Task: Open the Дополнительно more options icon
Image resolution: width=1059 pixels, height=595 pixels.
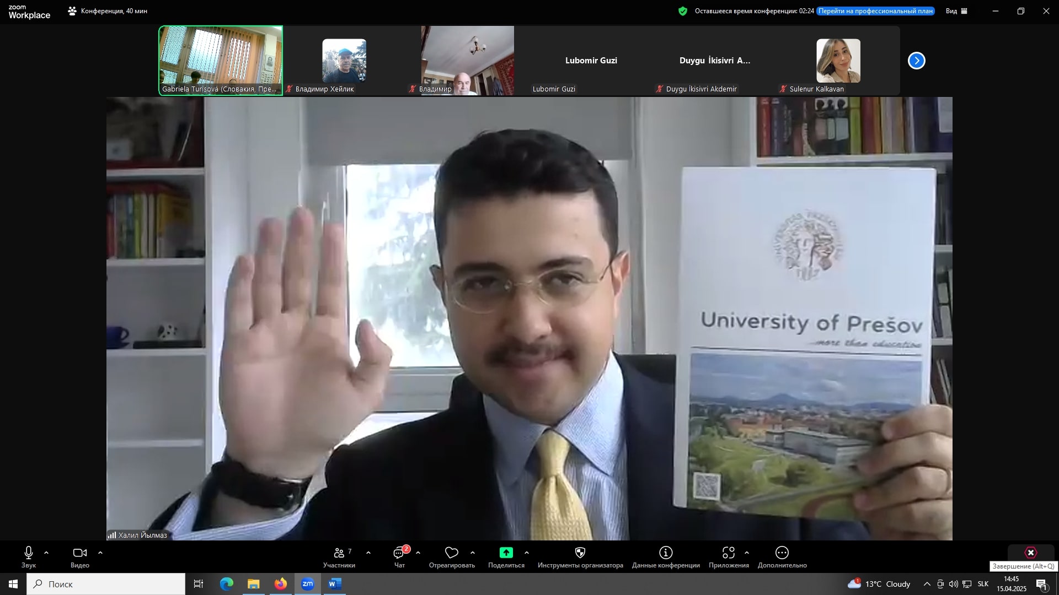Action: click(782, 553)
